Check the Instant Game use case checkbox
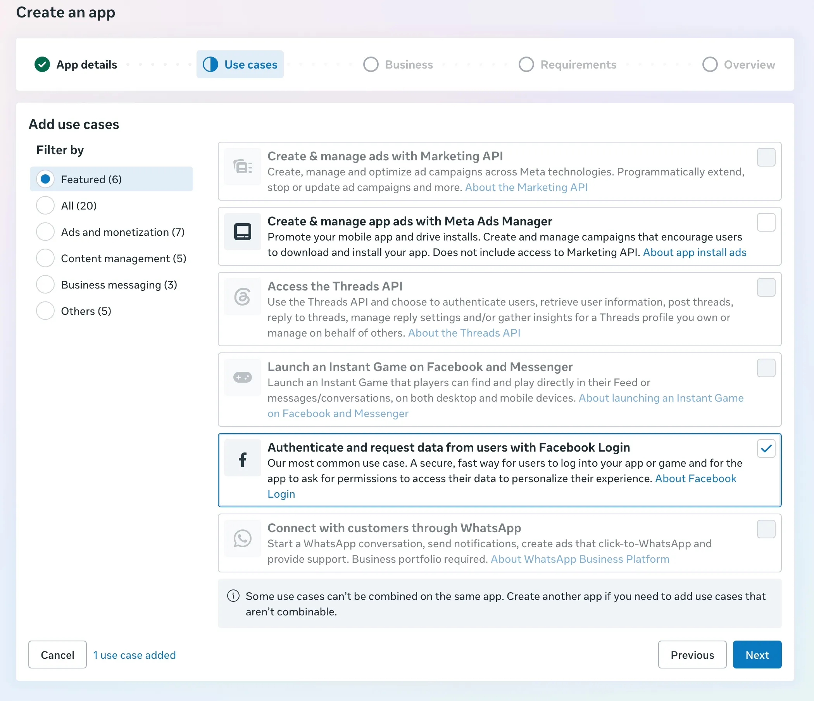Viewport: 814px width, 701px height. click(766, 368)
